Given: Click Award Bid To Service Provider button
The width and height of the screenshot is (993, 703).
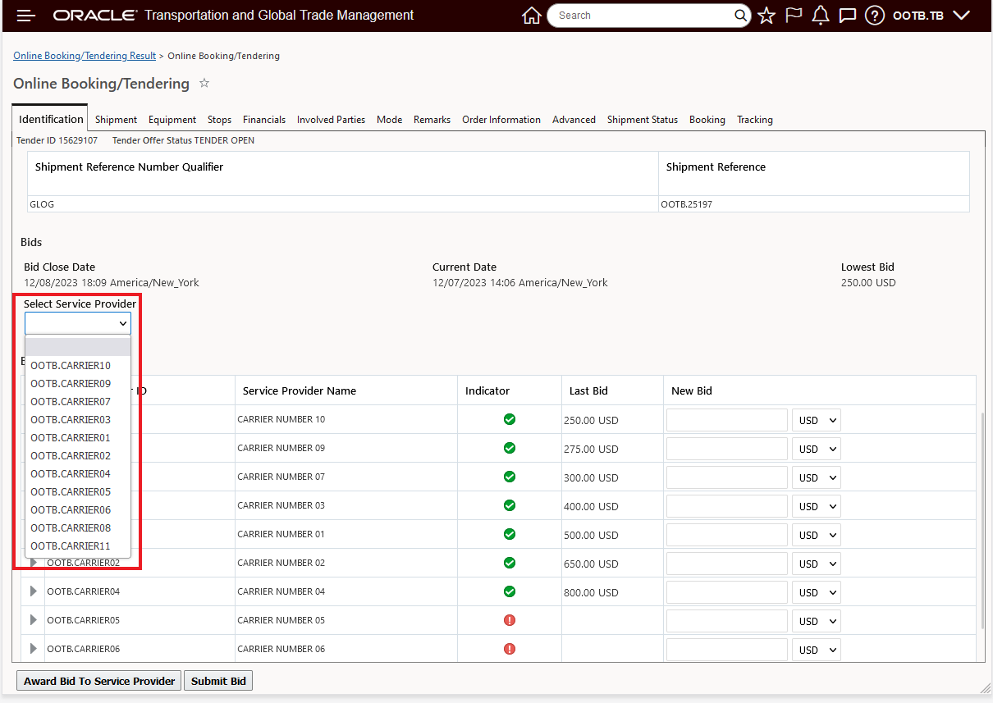Looking at the screenshot, I should click(99, 681).
